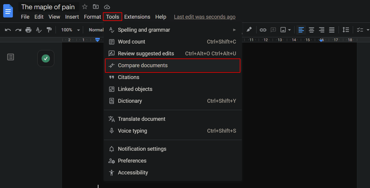This screenshot has height=188, width=370.
Task: Open Preferences
Action: [173, 161]
